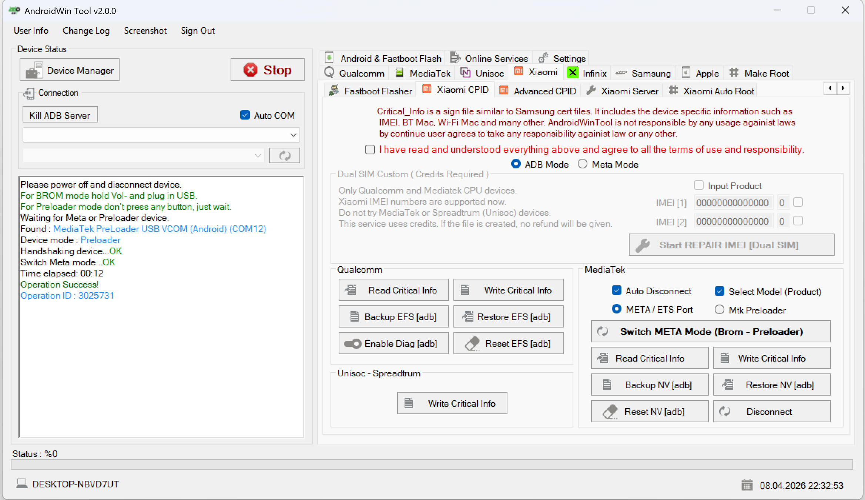Screen dimensions: 865x500
Task: Click the right tab scroll arrow
Action: pyautogui.click(x=844, y=88)
